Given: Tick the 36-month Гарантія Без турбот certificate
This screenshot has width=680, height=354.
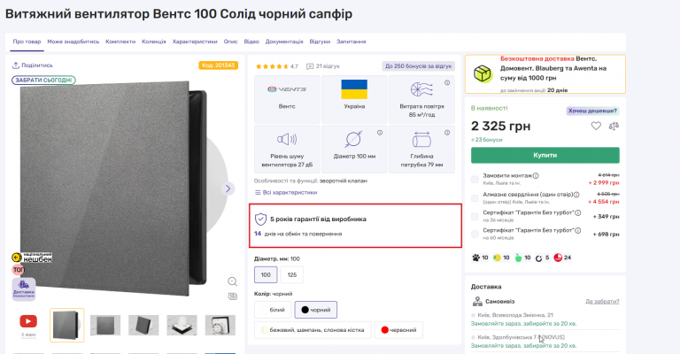Looking at the screenshot, I should [x=475, y=216].
